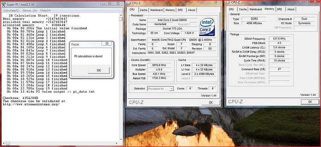Click the Level 2 cache value 2 x 4096 KBytes
This screenshot has height=147, width=321.
pos(204,74)
